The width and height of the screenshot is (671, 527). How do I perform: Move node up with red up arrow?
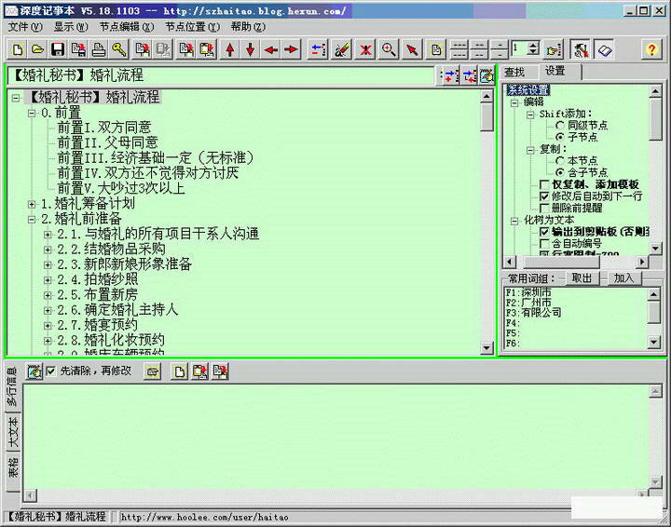(230, 50)
